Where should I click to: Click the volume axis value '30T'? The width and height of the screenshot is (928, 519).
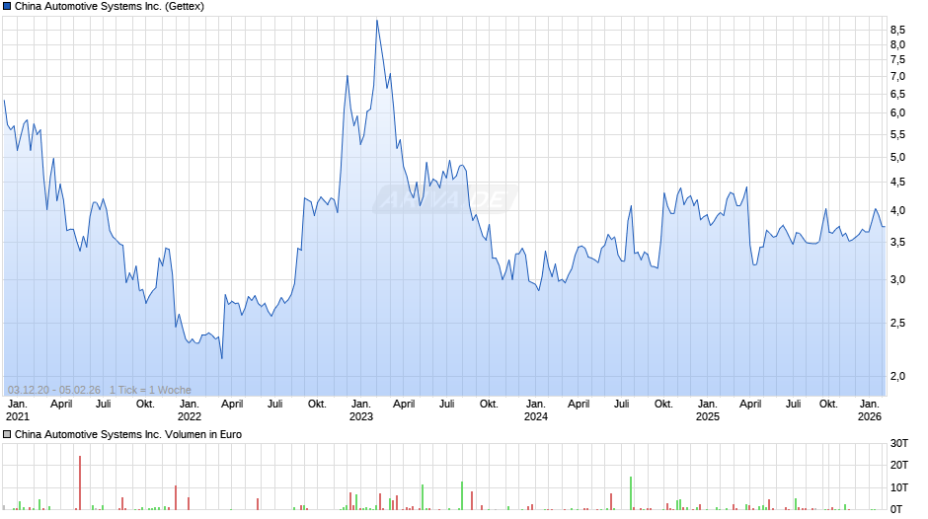click(899, 443)
